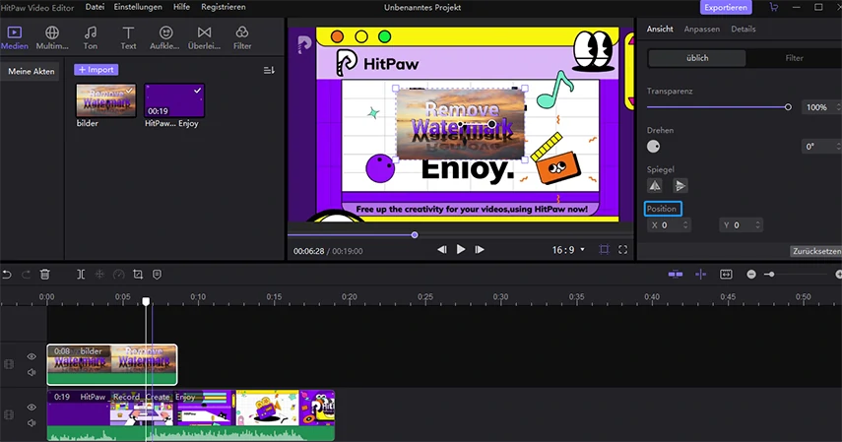The image size is (842, 442).
Task: Switch to the Anpassen properties tab
Action: (701, 29)
